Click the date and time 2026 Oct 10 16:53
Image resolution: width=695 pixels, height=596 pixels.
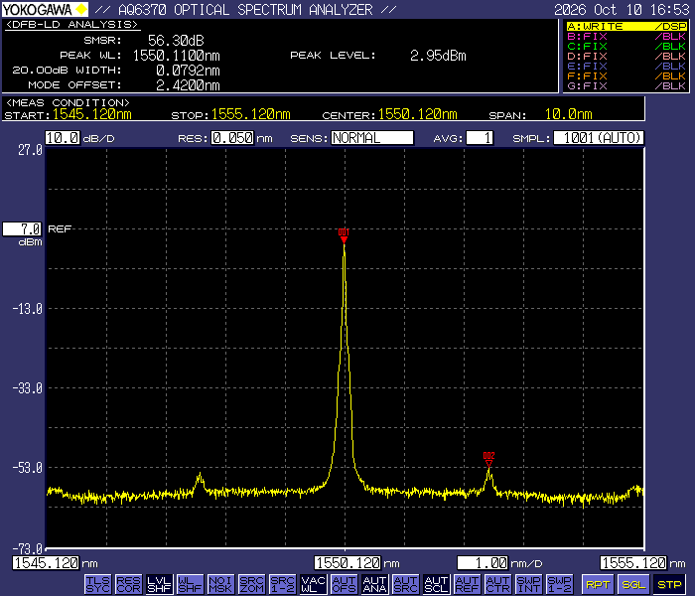622,9
